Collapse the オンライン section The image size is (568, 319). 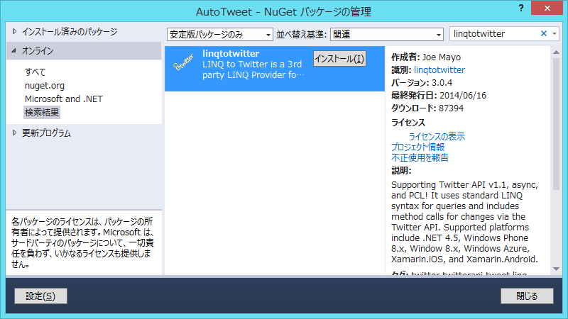(13, 50)
